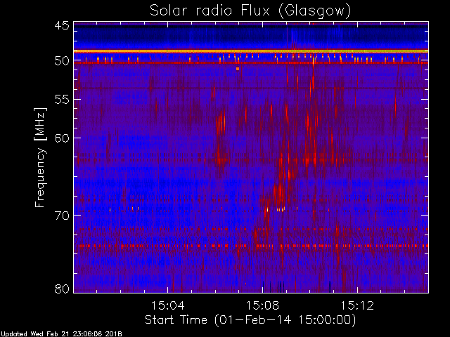Click the plot title 'Solar radio Flux (Glasgow)'
450x337 pixels.
tap(250, 11)
